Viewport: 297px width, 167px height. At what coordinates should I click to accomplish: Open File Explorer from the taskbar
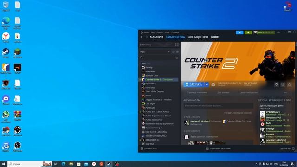click(71, 164)
